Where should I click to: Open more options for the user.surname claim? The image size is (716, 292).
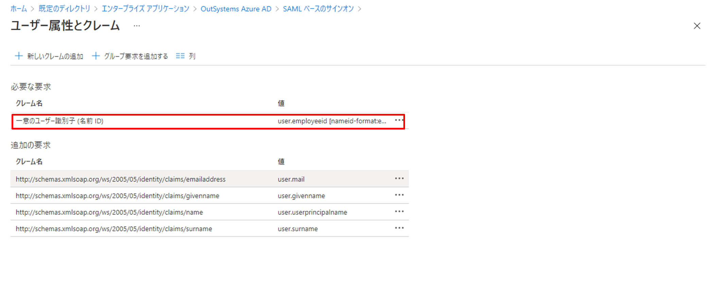click(x=399, y=228)
